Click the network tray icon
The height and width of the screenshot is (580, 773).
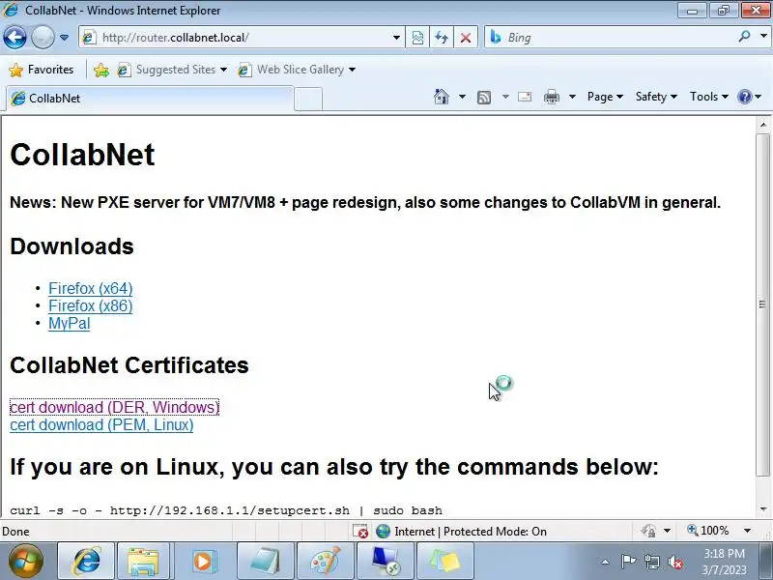point(651,562)
